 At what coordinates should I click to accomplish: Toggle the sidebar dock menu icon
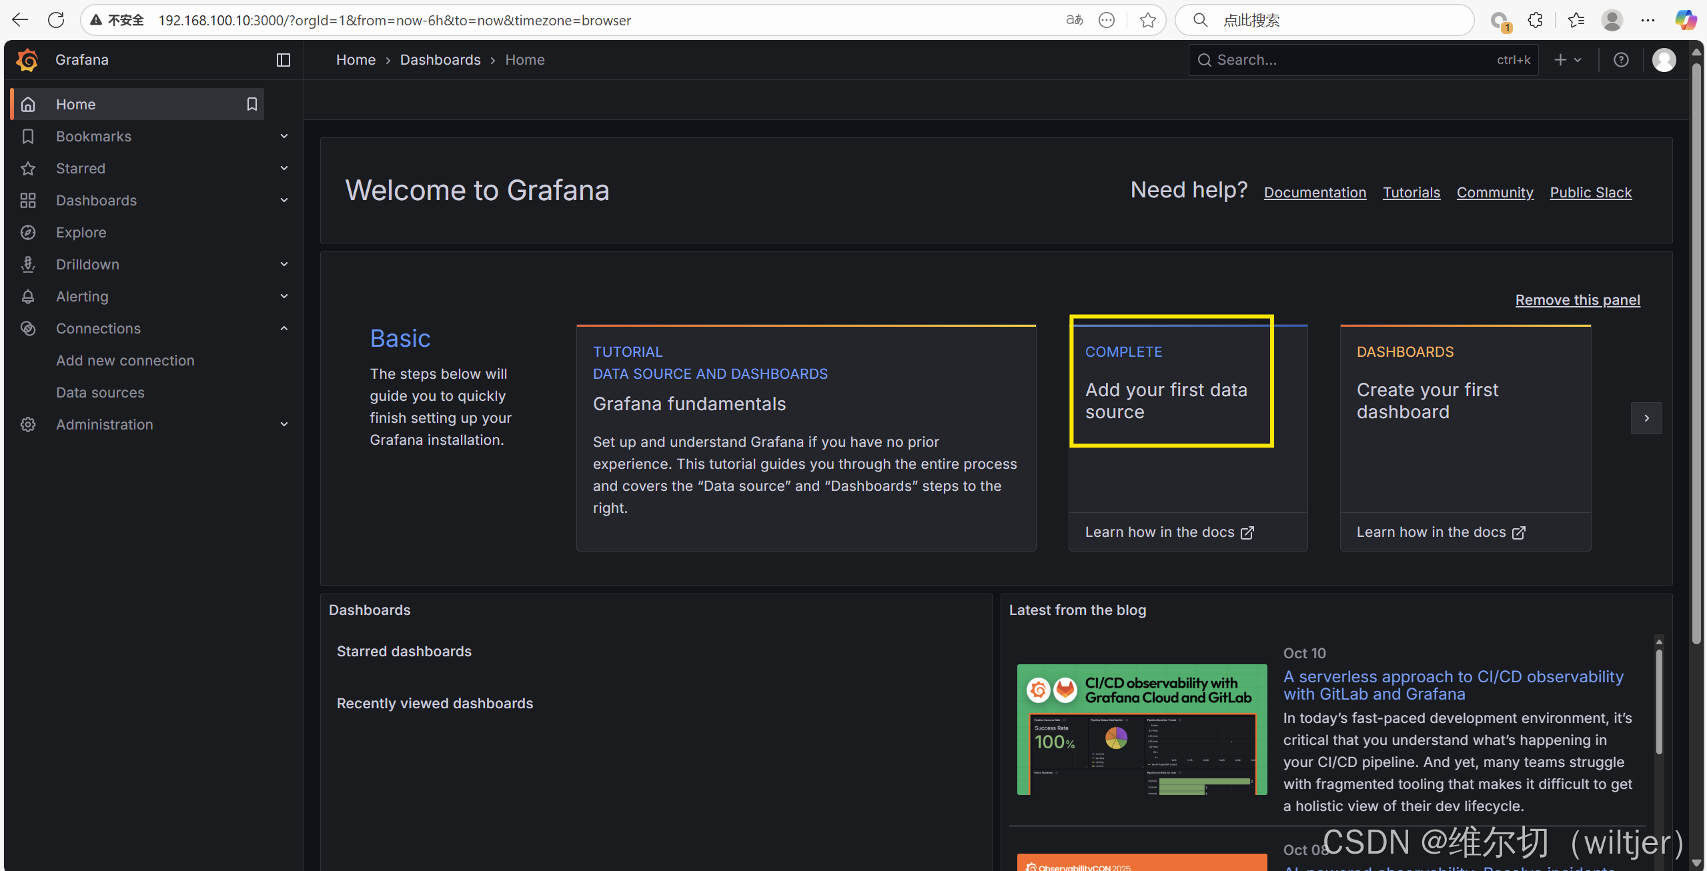coord(283,60)
